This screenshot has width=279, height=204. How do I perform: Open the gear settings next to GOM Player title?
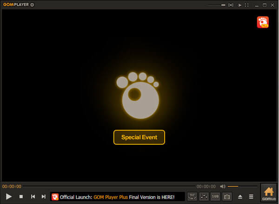pyautogui.click(x=32, y=5)
